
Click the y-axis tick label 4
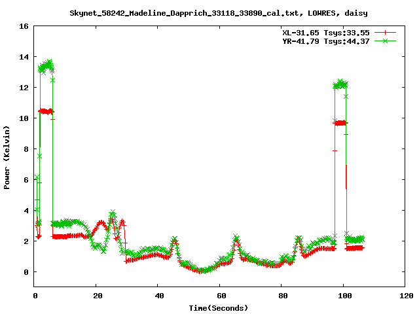26,211
